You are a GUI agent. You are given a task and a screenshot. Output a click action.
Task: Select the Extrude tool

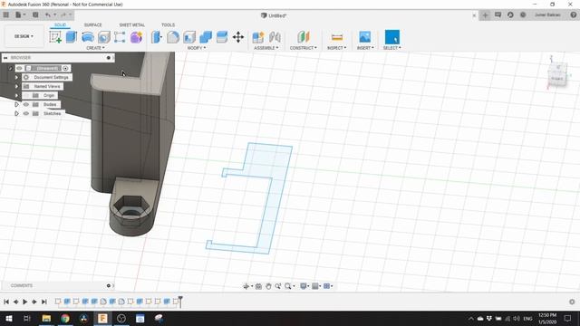point(71,37)
